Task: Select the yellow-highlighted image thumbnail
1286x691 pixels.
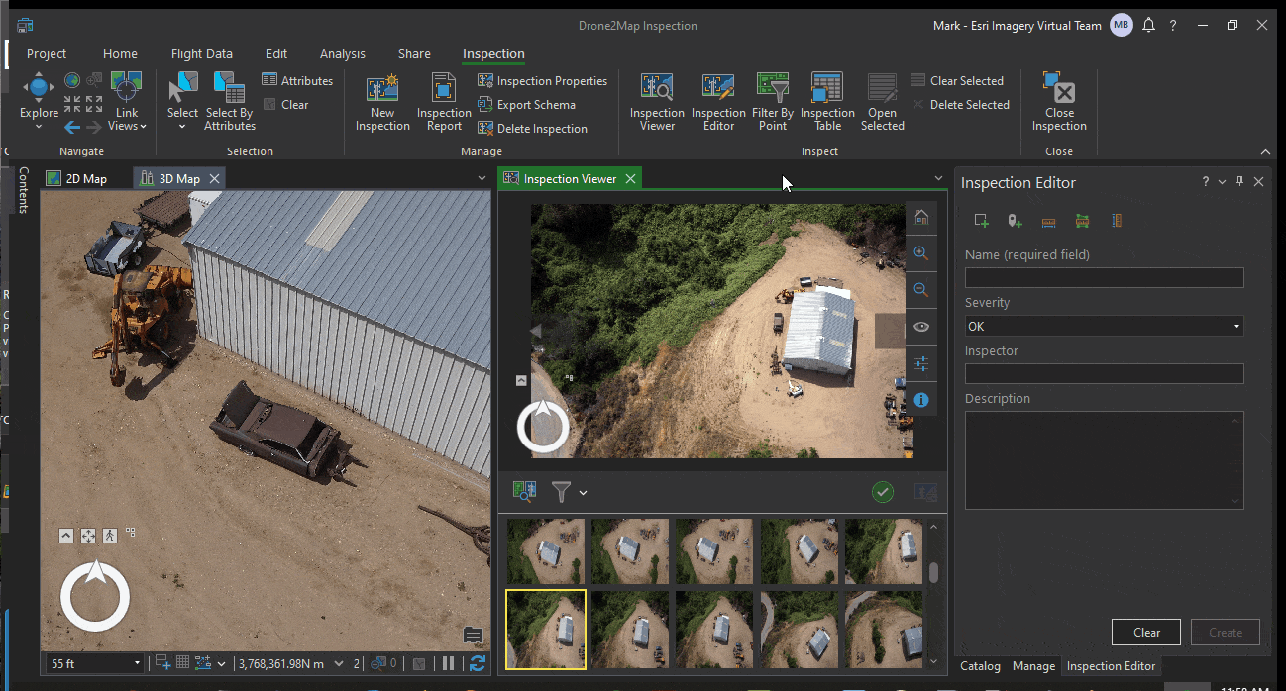Action: point(546,630)
